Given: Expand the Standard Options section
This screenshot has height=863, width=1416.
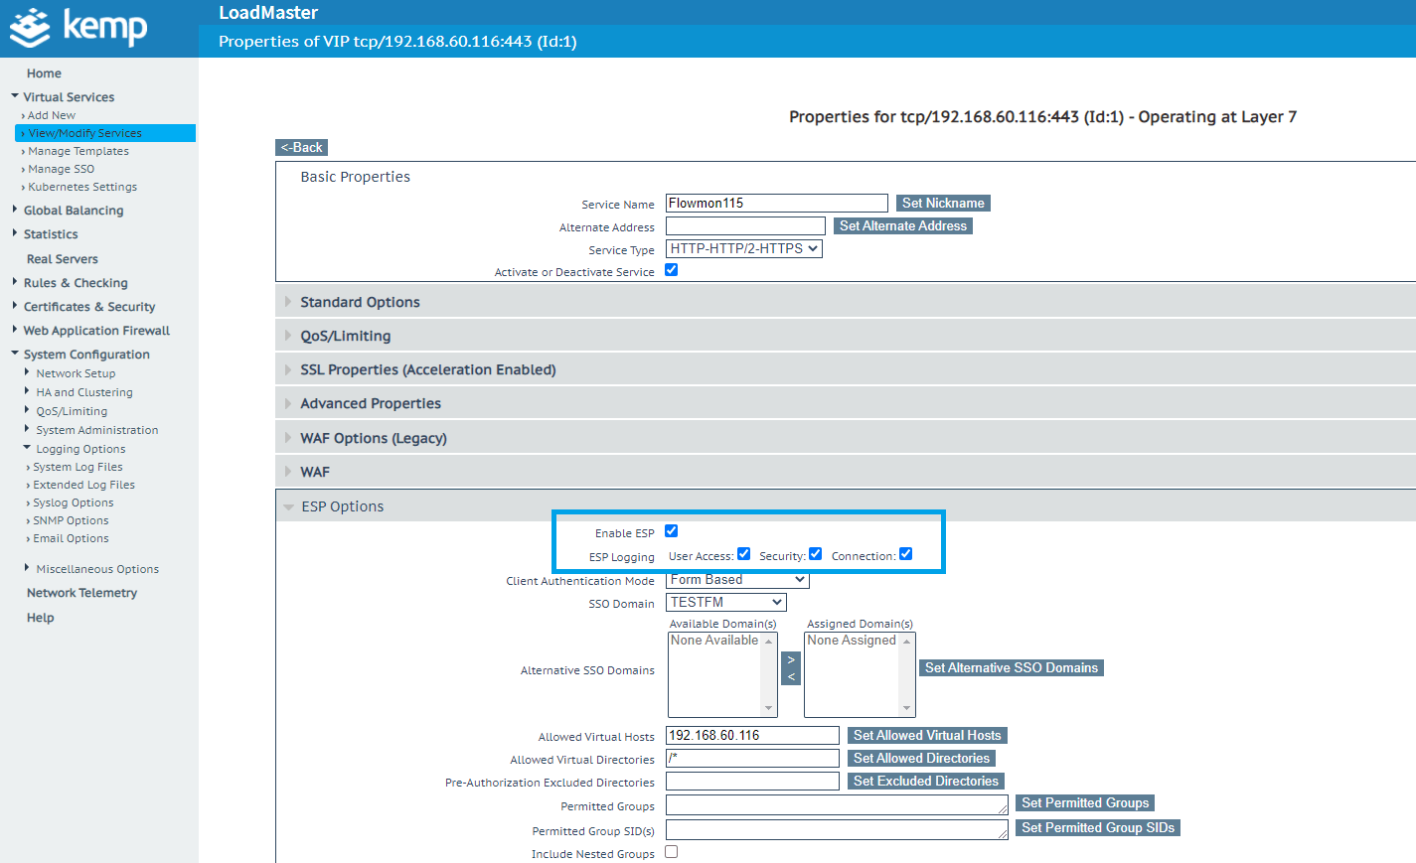Looking at the screenshot, I should coord(360,302).
